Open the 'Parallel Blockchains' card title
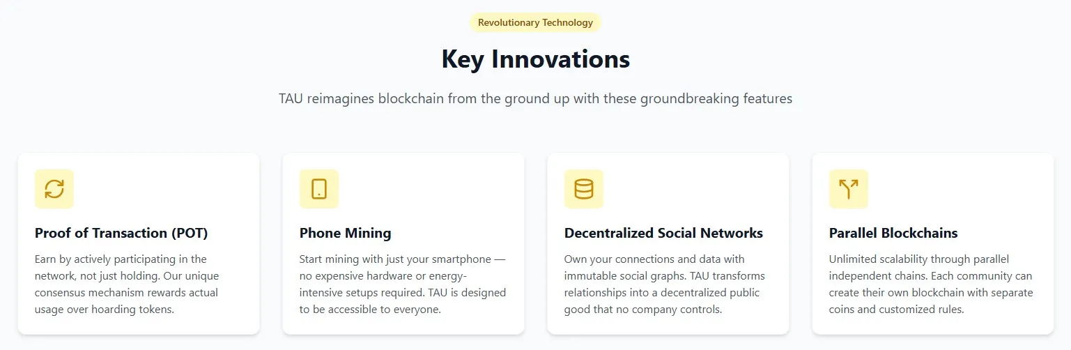1071x350 pixels. pyautogui.click(x=893, y=233)
